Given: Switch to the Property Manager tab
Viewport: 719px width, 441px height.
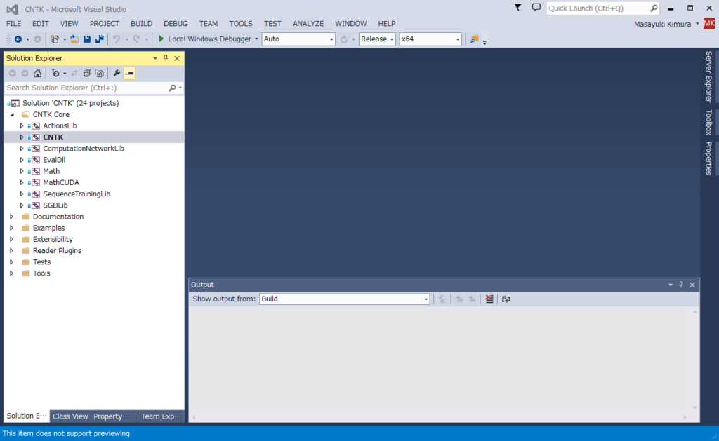Looking at the screenshot, I should click(x=111, y=416).
